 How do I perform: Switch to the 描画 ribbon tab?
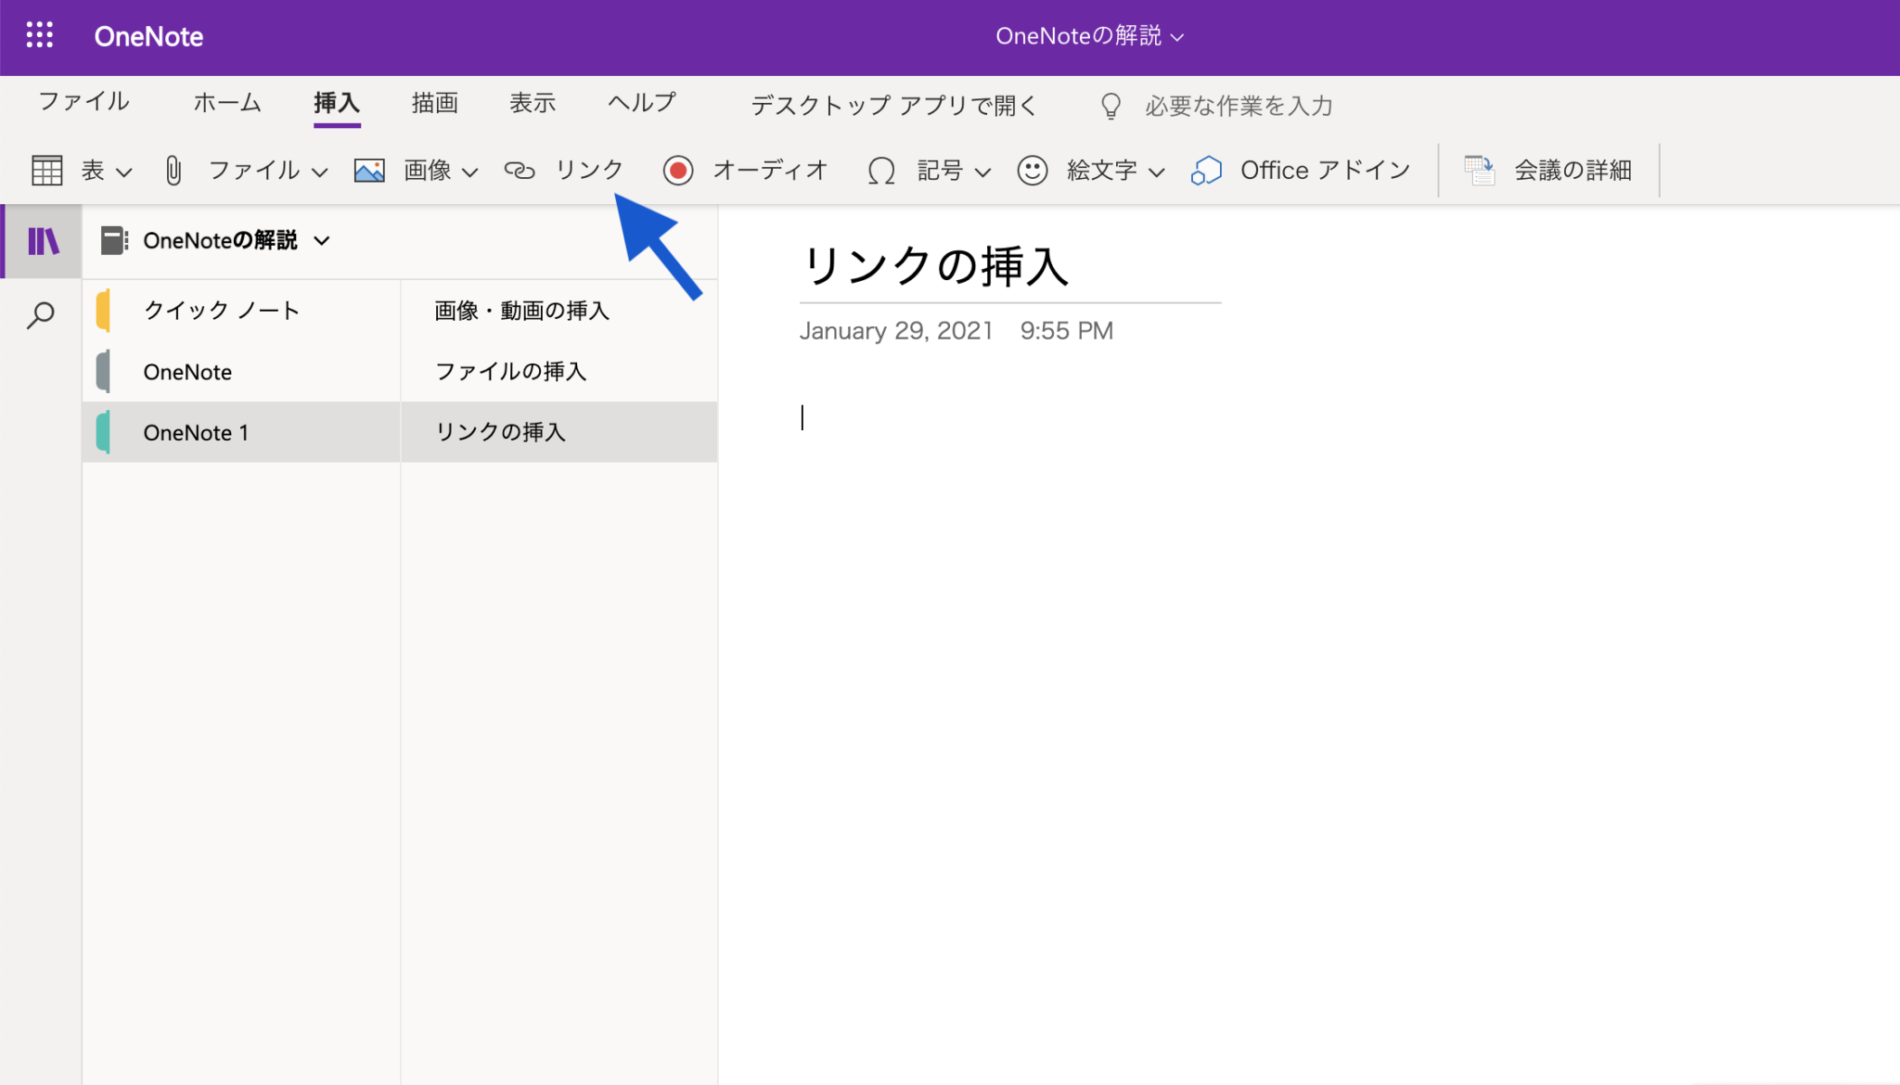pos(433,103)
